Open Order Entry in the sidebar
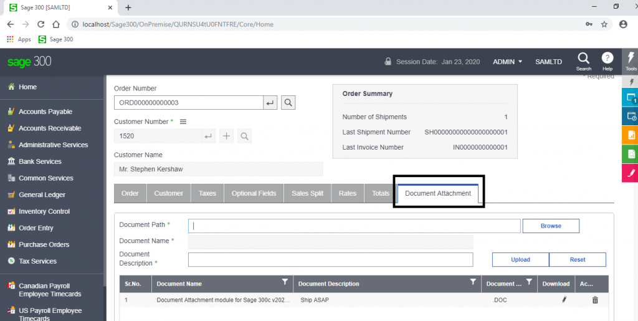Viewport: 638px width, 321px height. (x=36, y=228)
